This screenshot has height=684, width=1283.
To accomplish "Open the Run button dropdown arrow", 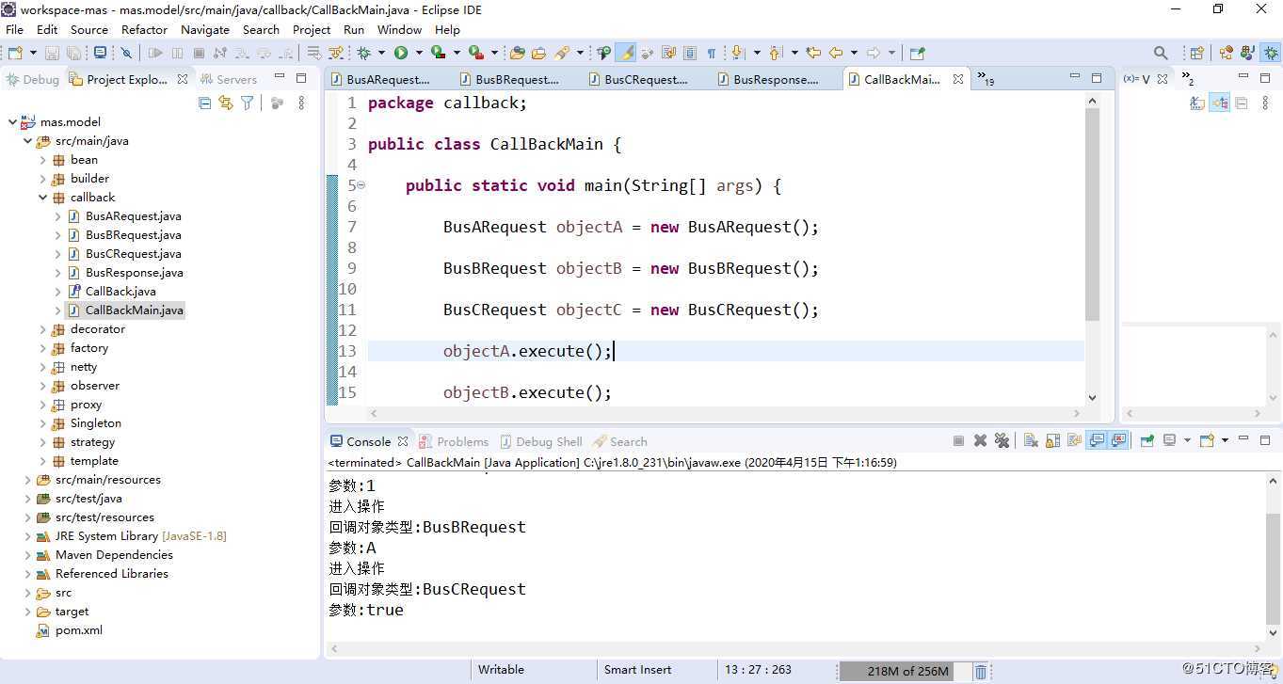I will (419, 54).
